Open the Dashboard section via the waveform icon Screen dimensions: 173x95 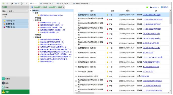pyautogui.click(x=3, y=79)
